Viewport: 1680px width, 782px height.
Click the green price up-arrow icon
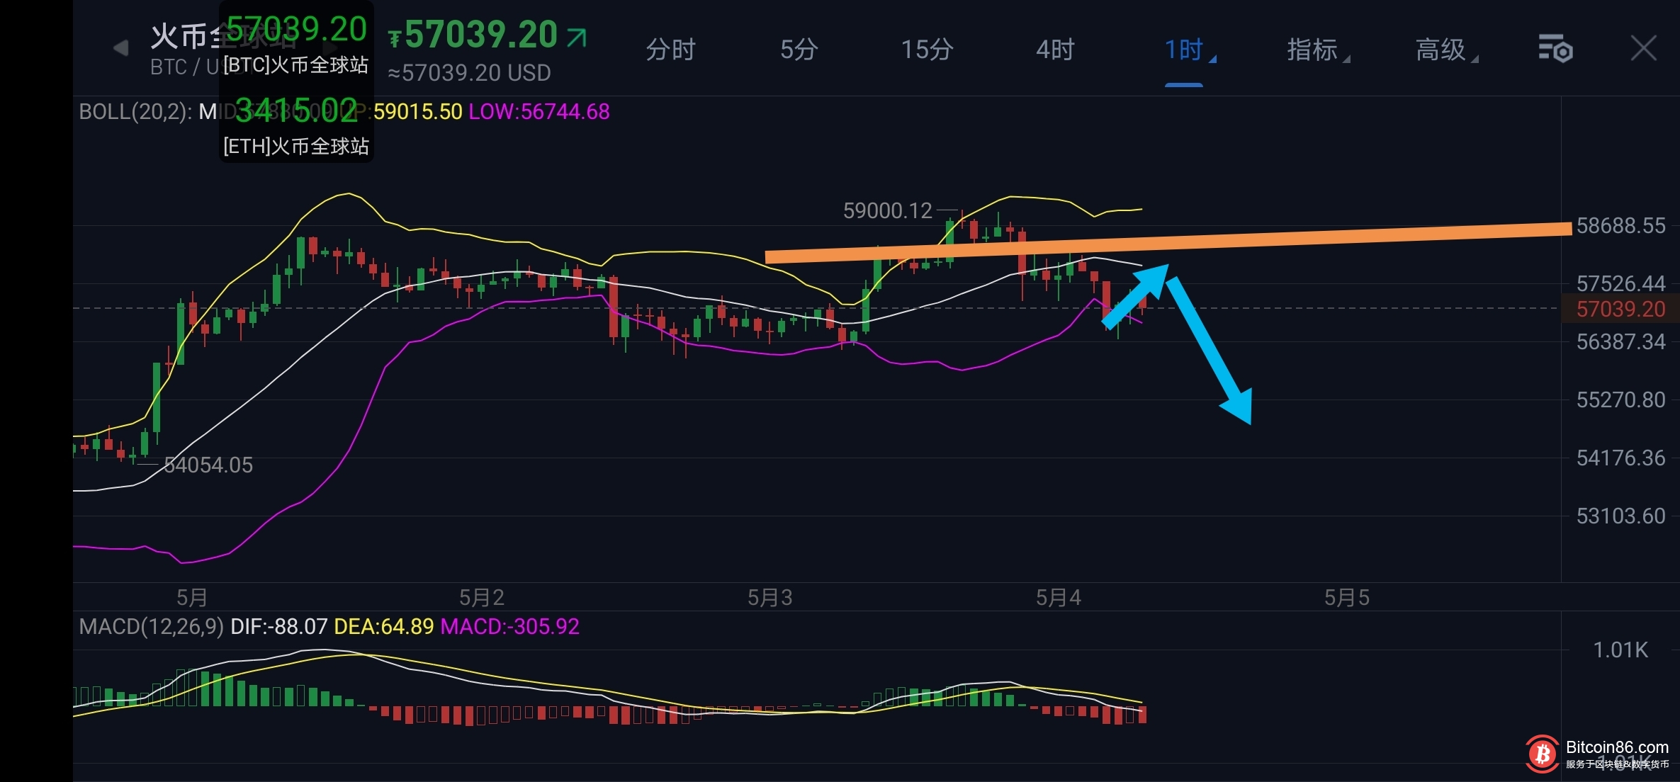(x=577, y=37)
